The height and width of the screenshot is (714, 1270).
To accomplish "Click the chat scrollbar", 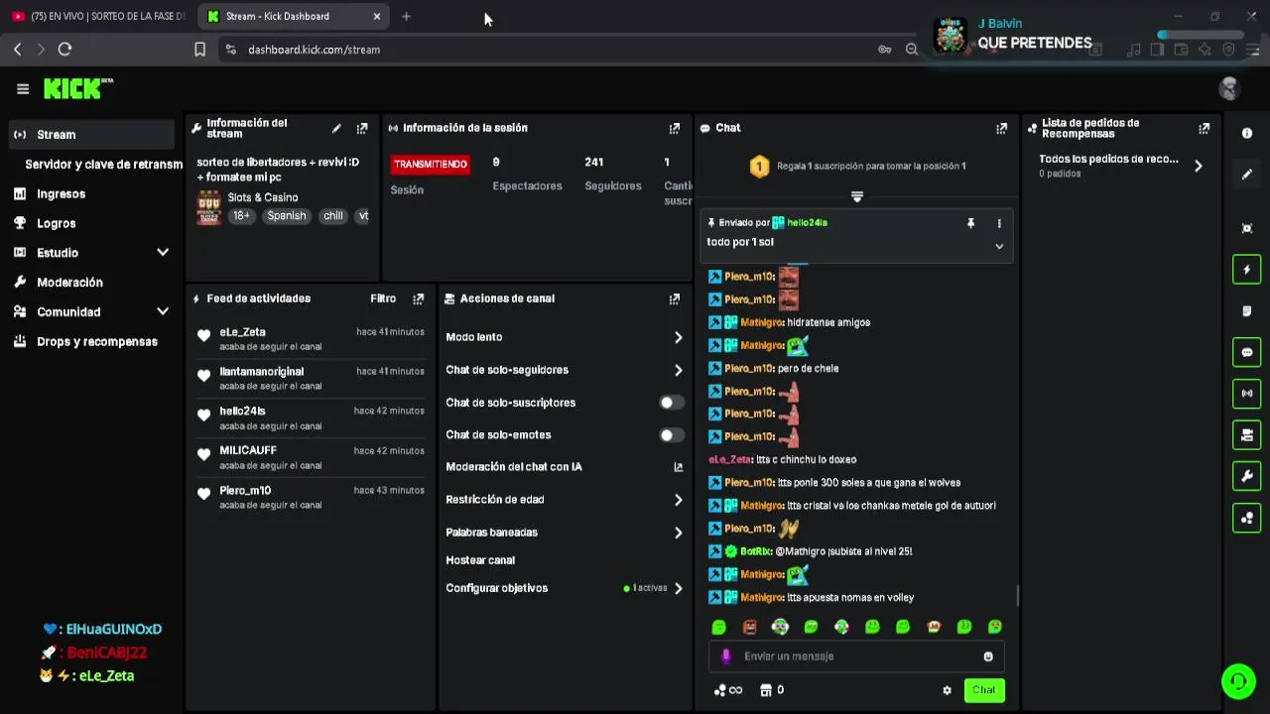I will click(x=1017, y=595).
